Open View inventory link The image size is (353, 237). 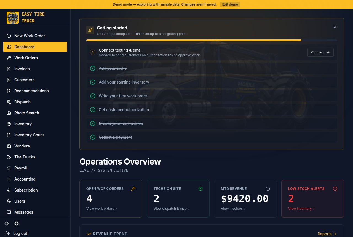[x=301, y=209]
